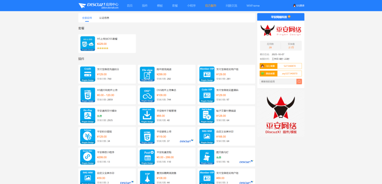The width and height of the screenshot is (382, 184).
Task: Click the File view plugin icon
Action: [147, 74]
